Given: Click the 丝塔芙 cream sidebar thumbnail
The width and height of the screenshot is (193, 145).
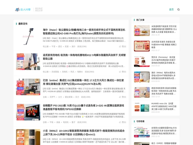Looking at the screenshot, I should tap(142, 132).
